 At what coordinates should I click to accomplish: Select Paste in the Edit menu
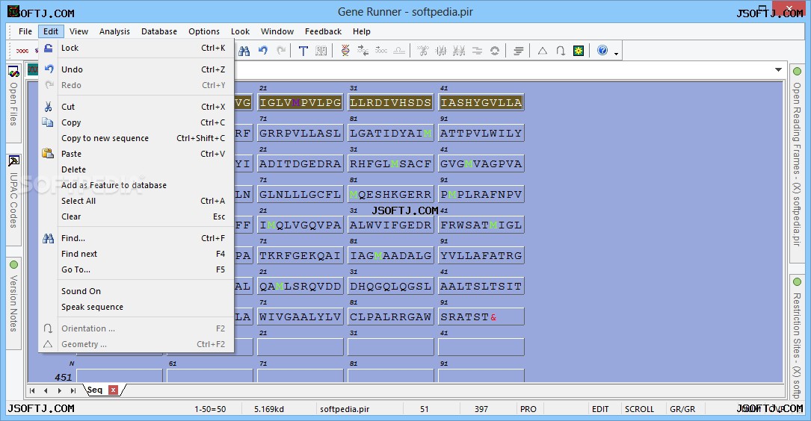[137, 154]
